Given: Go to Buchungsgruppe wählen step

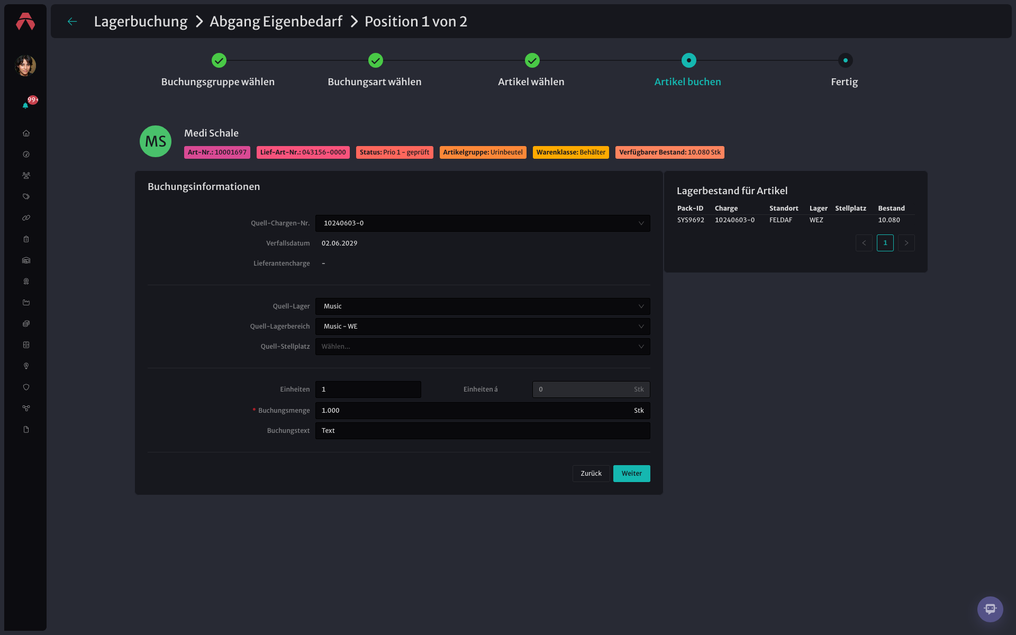Looking at the screenshot, I should [x=218, y=71].
